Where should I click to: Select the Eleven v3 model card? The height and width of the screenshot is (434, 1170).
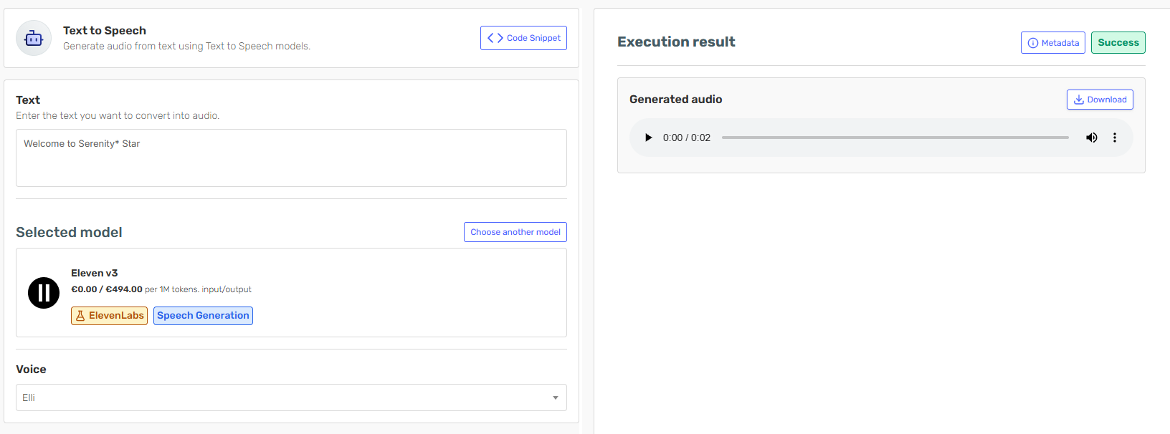pyautogui.click(x=291, y=292)
